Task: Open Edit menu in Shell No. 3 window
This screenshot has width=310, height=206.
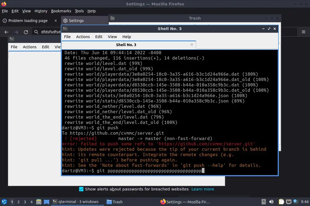Action: click(x=99, y=37)
